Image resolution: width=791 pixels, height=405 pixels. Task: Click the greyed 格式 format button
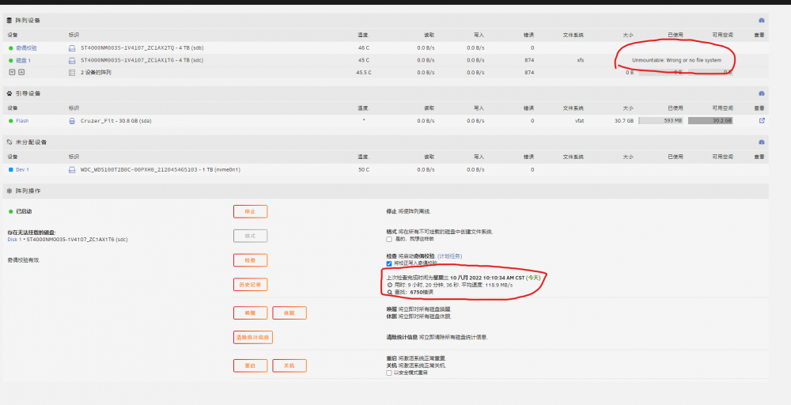tap(250, 236)
